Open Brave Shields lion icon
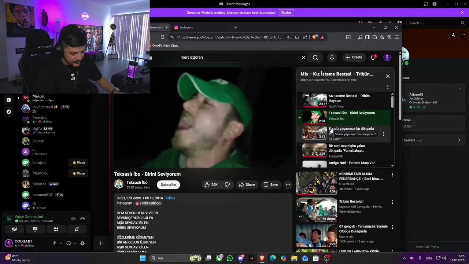The height and width of the screenshot is (264, 469). (314, 37)
